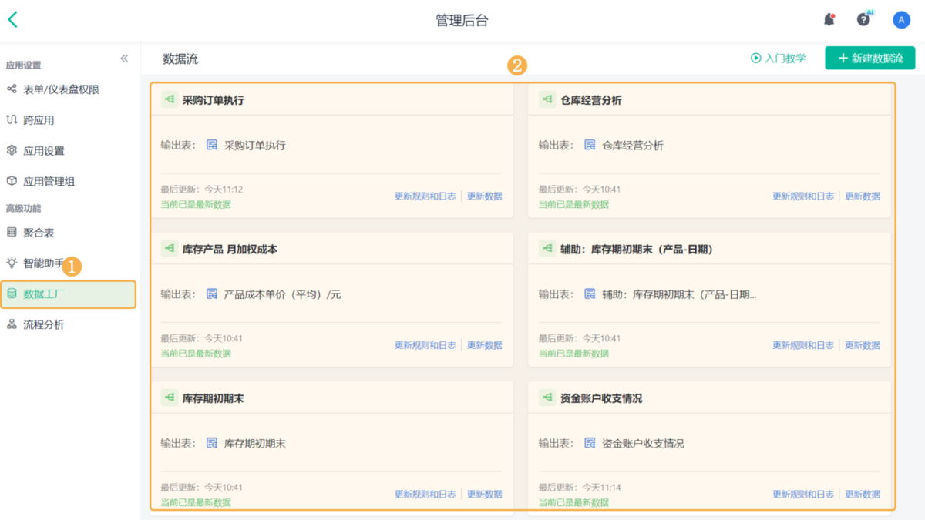Open the AI help question icon
This screenshot has height=520, width=925.
(863, 20)
